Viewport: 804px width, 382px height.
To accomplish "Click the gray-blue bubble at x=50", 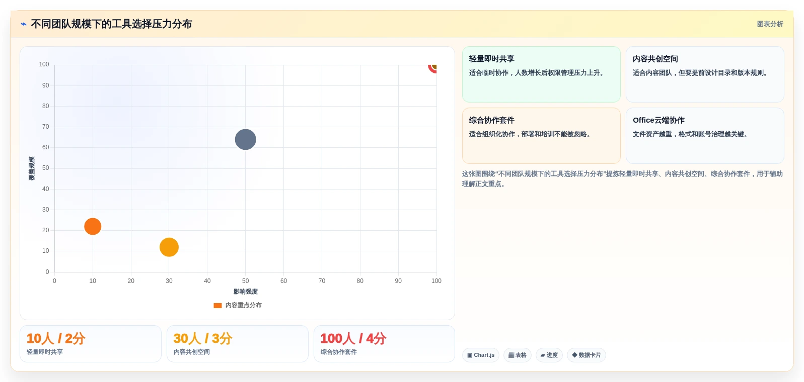I will (246, 139).
